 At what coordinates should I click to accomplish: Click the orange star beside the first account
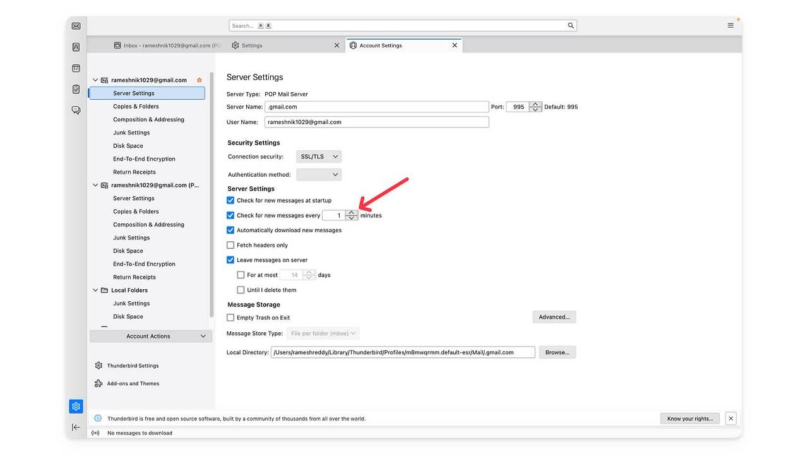pos(199,80)
